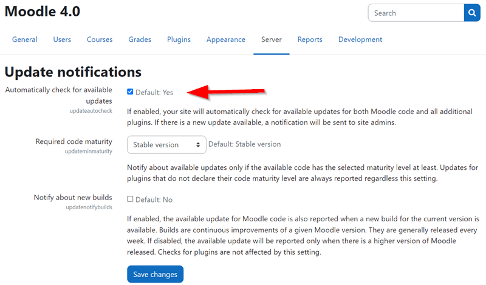Screen dimensions: 486x285
Task: Open the Development tab
Action: tap(360, 39)
